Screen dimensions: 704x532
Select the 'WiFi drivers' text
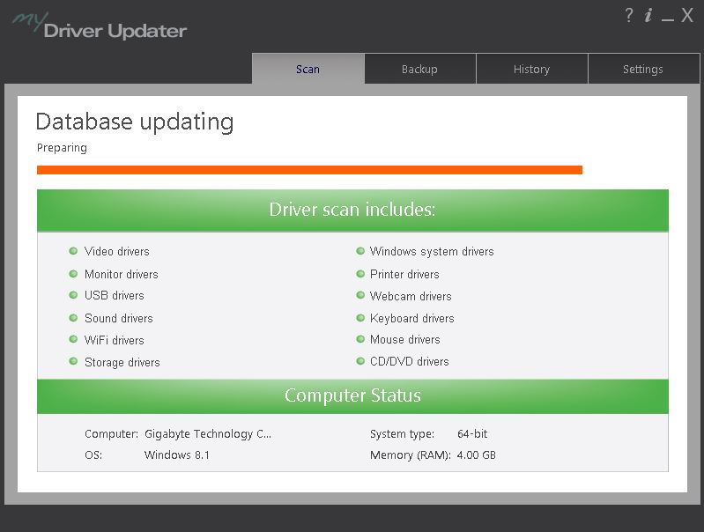click(114, 340)
